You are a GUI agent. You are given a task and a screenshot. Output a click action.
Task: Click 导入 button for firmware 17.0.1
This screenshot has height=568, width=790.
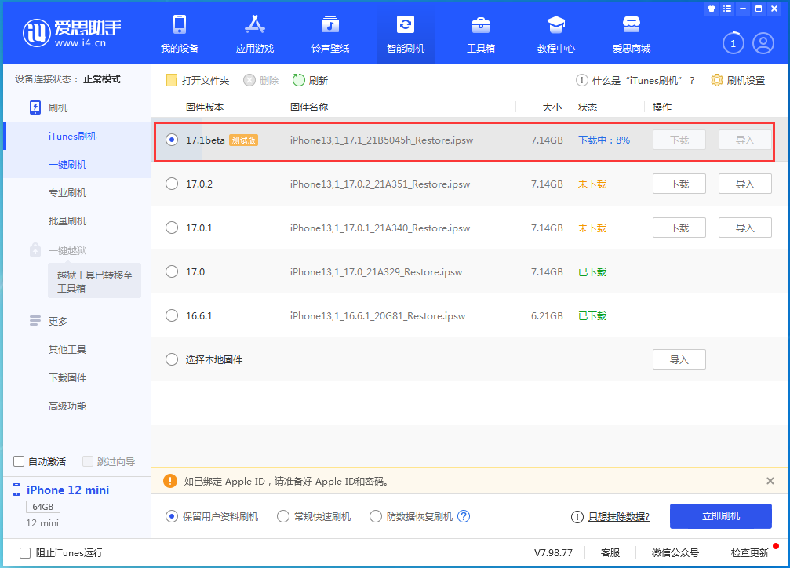tap(744, 228)
